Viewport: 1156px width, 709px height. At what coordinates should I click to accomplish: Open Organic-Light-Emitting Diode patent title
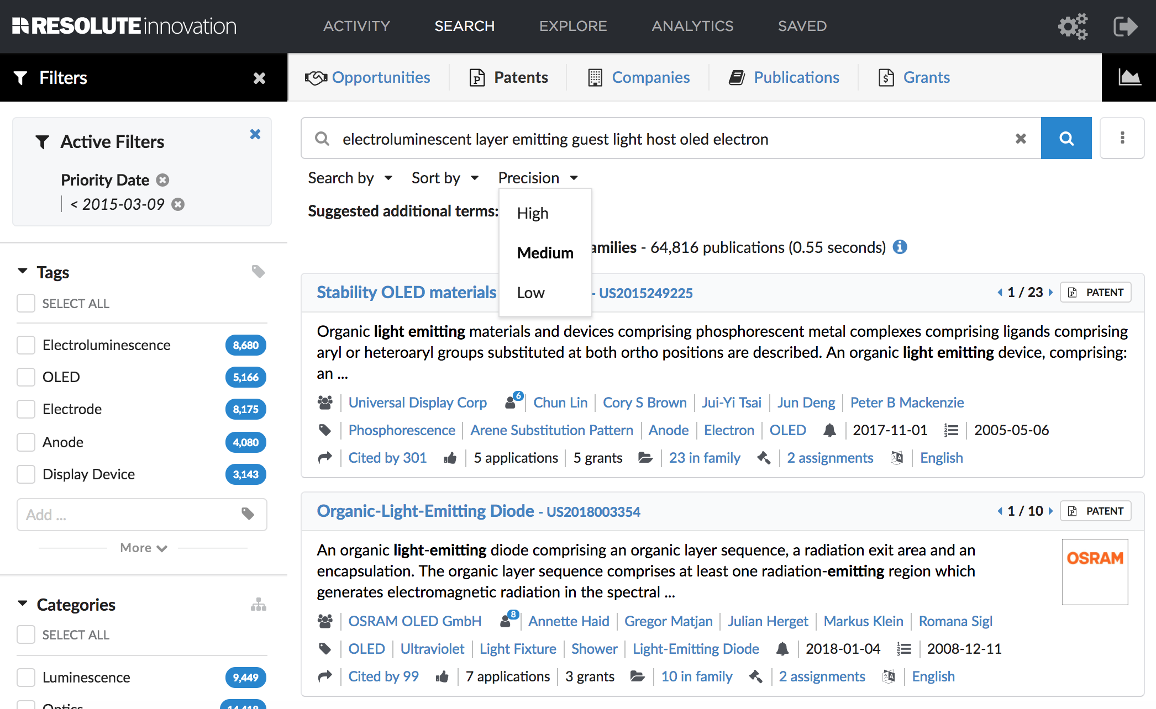[x=425, y=511]
